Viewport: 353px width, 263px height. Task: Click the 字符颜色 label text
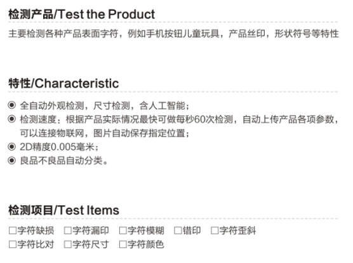click(x=146, y=245)
